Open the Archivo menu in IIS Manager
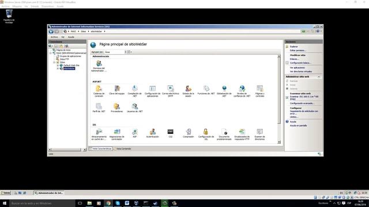This screenshot has width=369, height=207. coord(54,37)
